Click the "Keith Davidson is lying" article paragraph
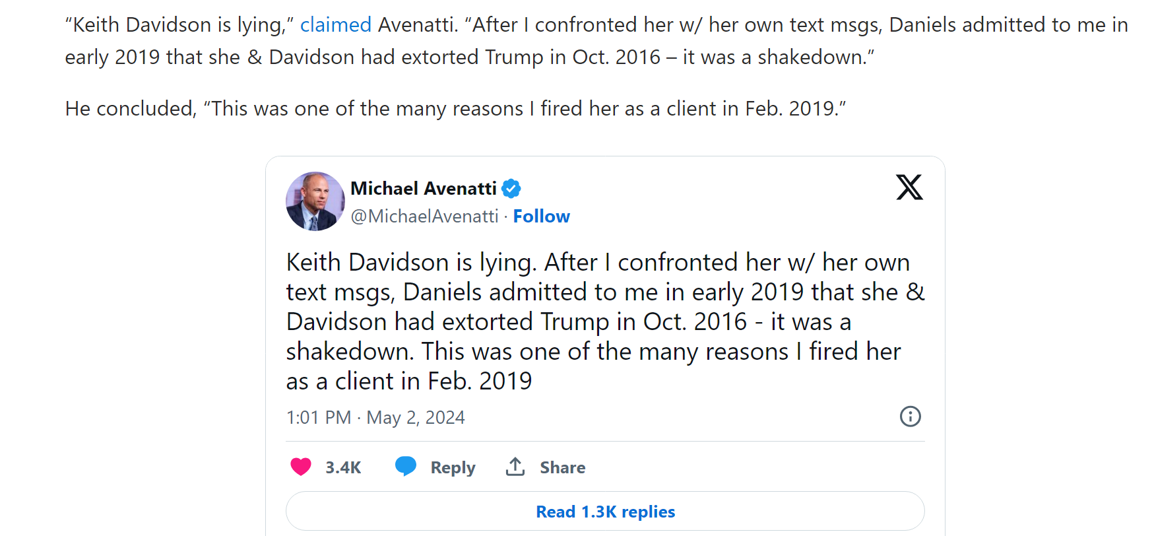The width and height of the screenshot is (1154, 536). (596, 41)
